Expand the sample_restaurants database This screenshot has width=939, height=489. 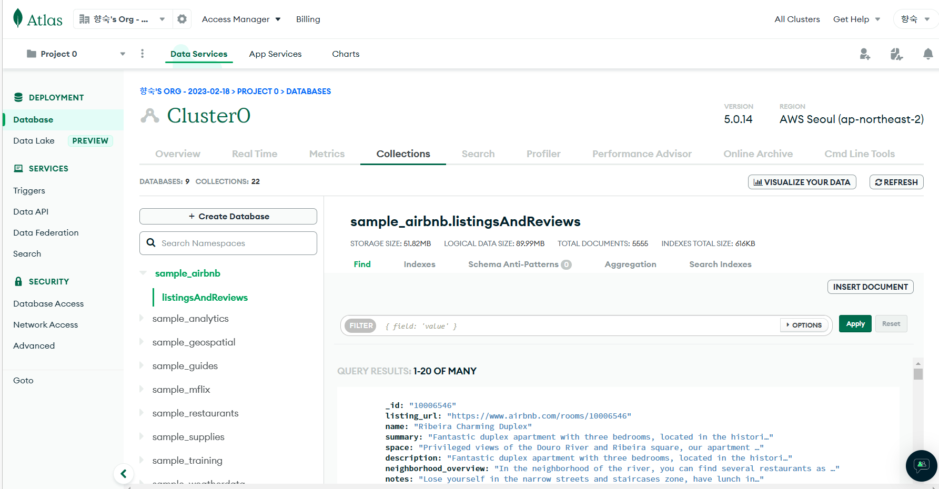142,413
